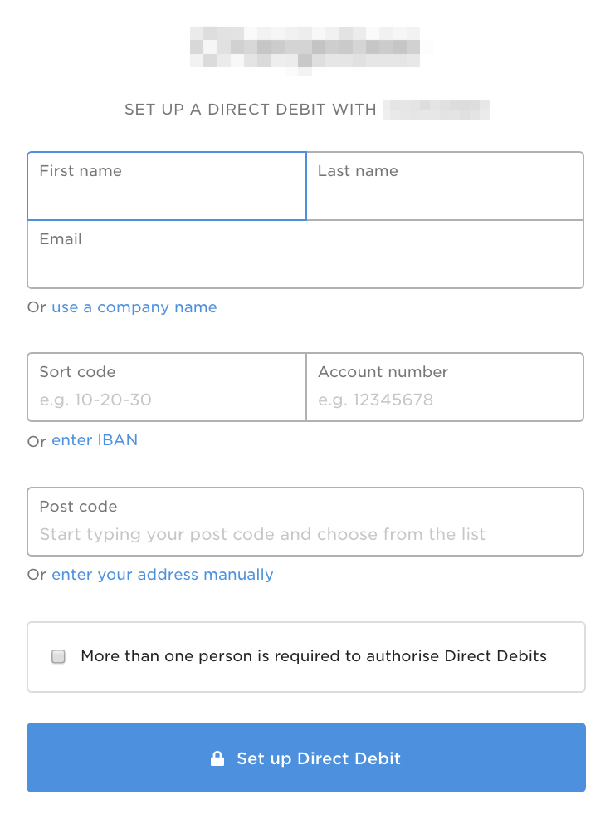Viewport: 610px width, 819px height.
Task: Click the padlock icon on the submit button
Action: point(217,758)
